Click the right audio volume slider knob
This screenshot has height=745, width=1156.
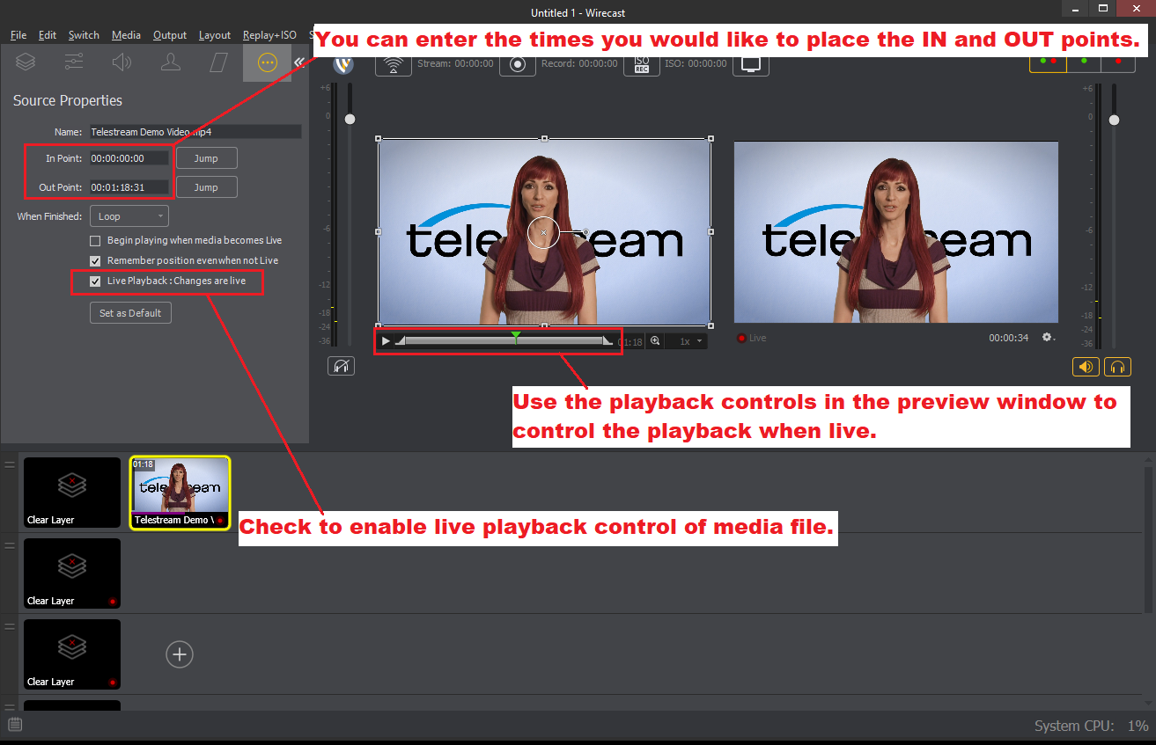click(1114, 119)
